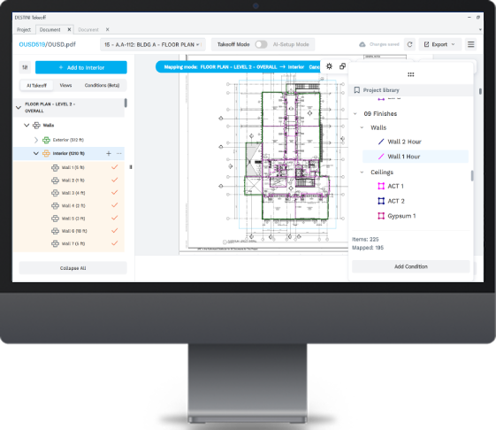Screen dimensions: 496x430
Task: Open the Export dropdown arrow
Action: coord(453,44)
